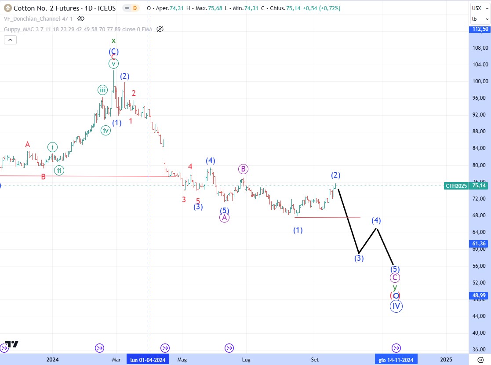This screenshot has height=365, width=491.
Task: Select the blue circled 'IV' wave label
Action: (x=396, y=306)
